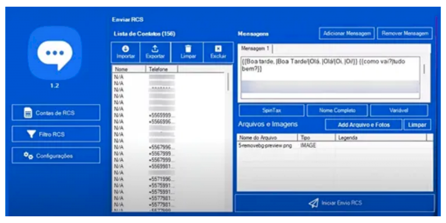
Task: Click the Limpar trash can icon
Action: (188, 49)
